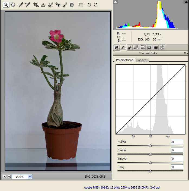The width and height of the screenshot is (189, 191).
Task: Open the Lens Corrections panel tab
Action: click(x=149, y=47)
